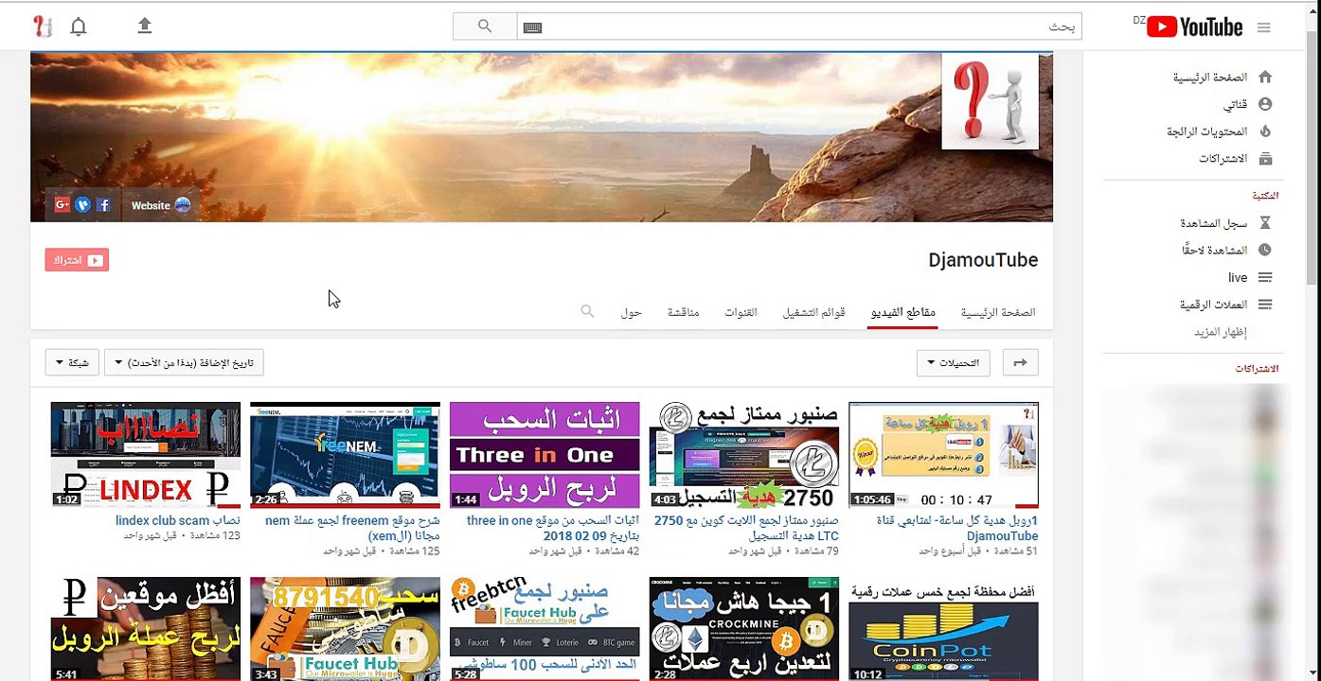Click the magnifier search button

[485, 26]
